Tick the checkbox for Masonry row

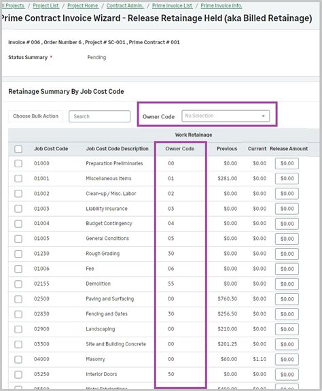[x=18, y=359]
